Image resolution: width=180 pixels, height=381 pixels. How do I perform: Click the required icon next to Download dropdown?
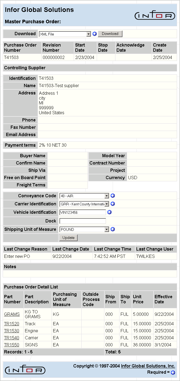point(95,34)
